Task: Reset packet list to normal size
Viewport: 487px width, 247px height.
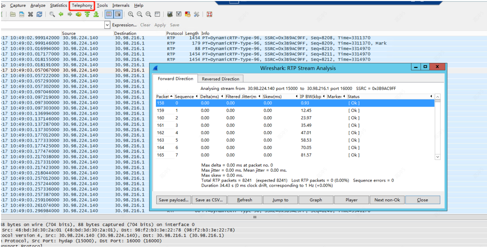Action: [148, 14]
